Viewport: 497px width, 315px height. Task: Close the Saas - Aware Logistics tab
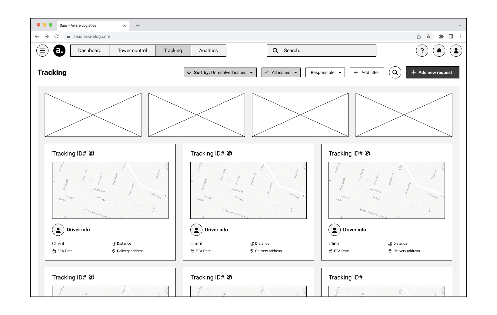point(125,26)
